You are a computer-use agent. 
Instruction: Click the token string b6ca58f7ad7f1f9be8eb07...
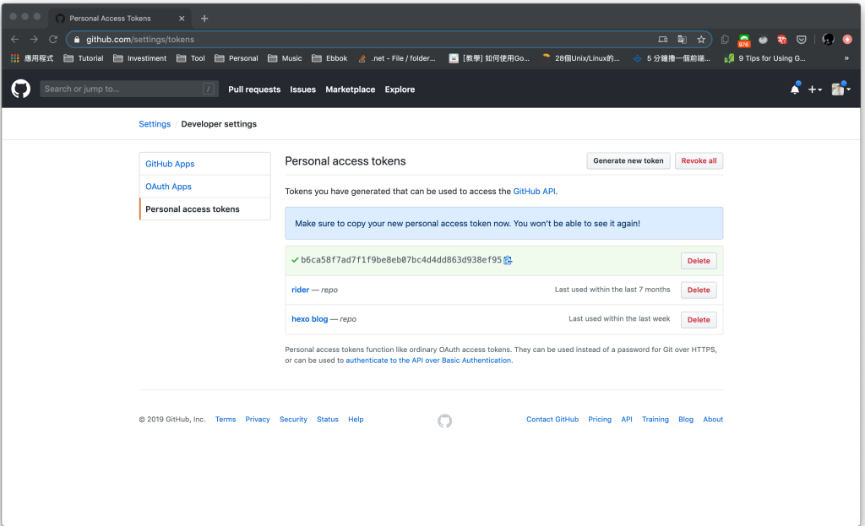tap(401, 260)
